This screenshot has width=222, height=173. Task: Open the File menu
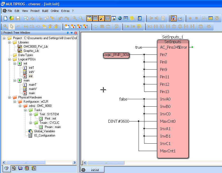10,11
